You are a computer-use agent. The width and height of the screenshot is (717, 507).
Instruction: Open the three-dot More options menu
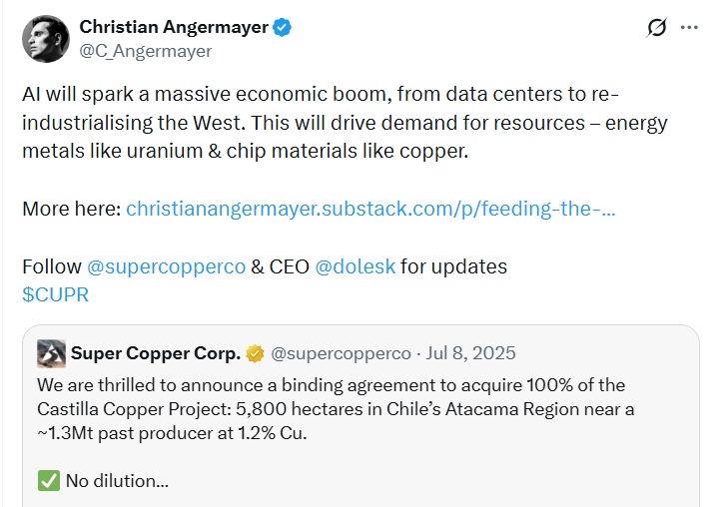[689, 28]
